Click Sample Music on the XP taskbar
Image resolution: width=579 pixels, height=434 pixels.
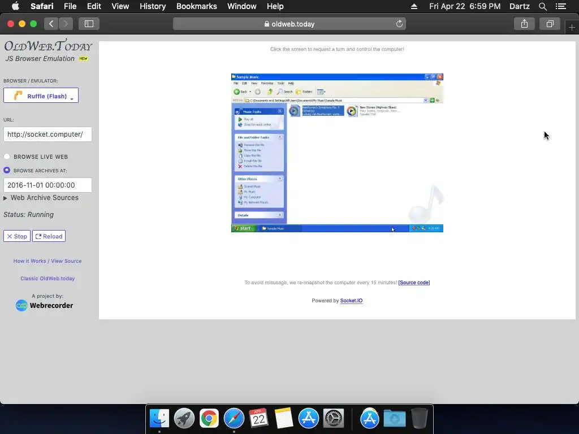[279, 228]
